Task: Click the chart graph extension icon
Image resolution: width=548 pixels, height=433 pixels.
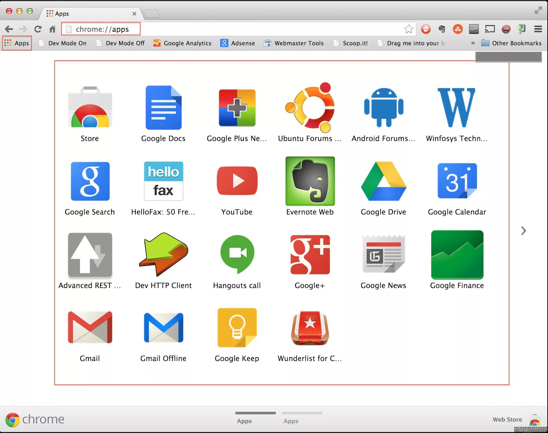Action: (474, 29)
